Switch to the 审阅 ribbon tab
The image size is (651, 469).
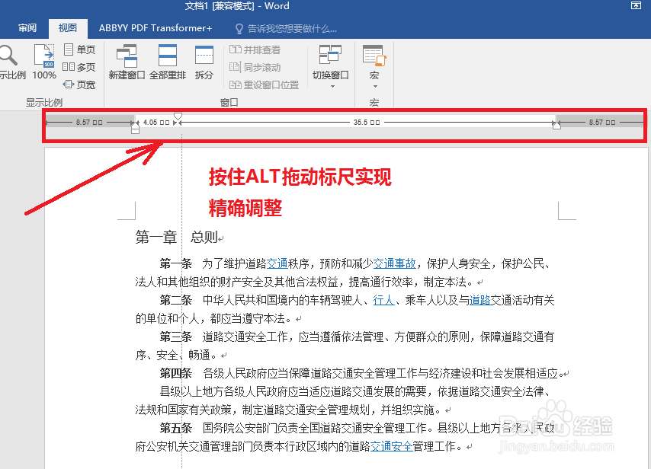(27, 28)
